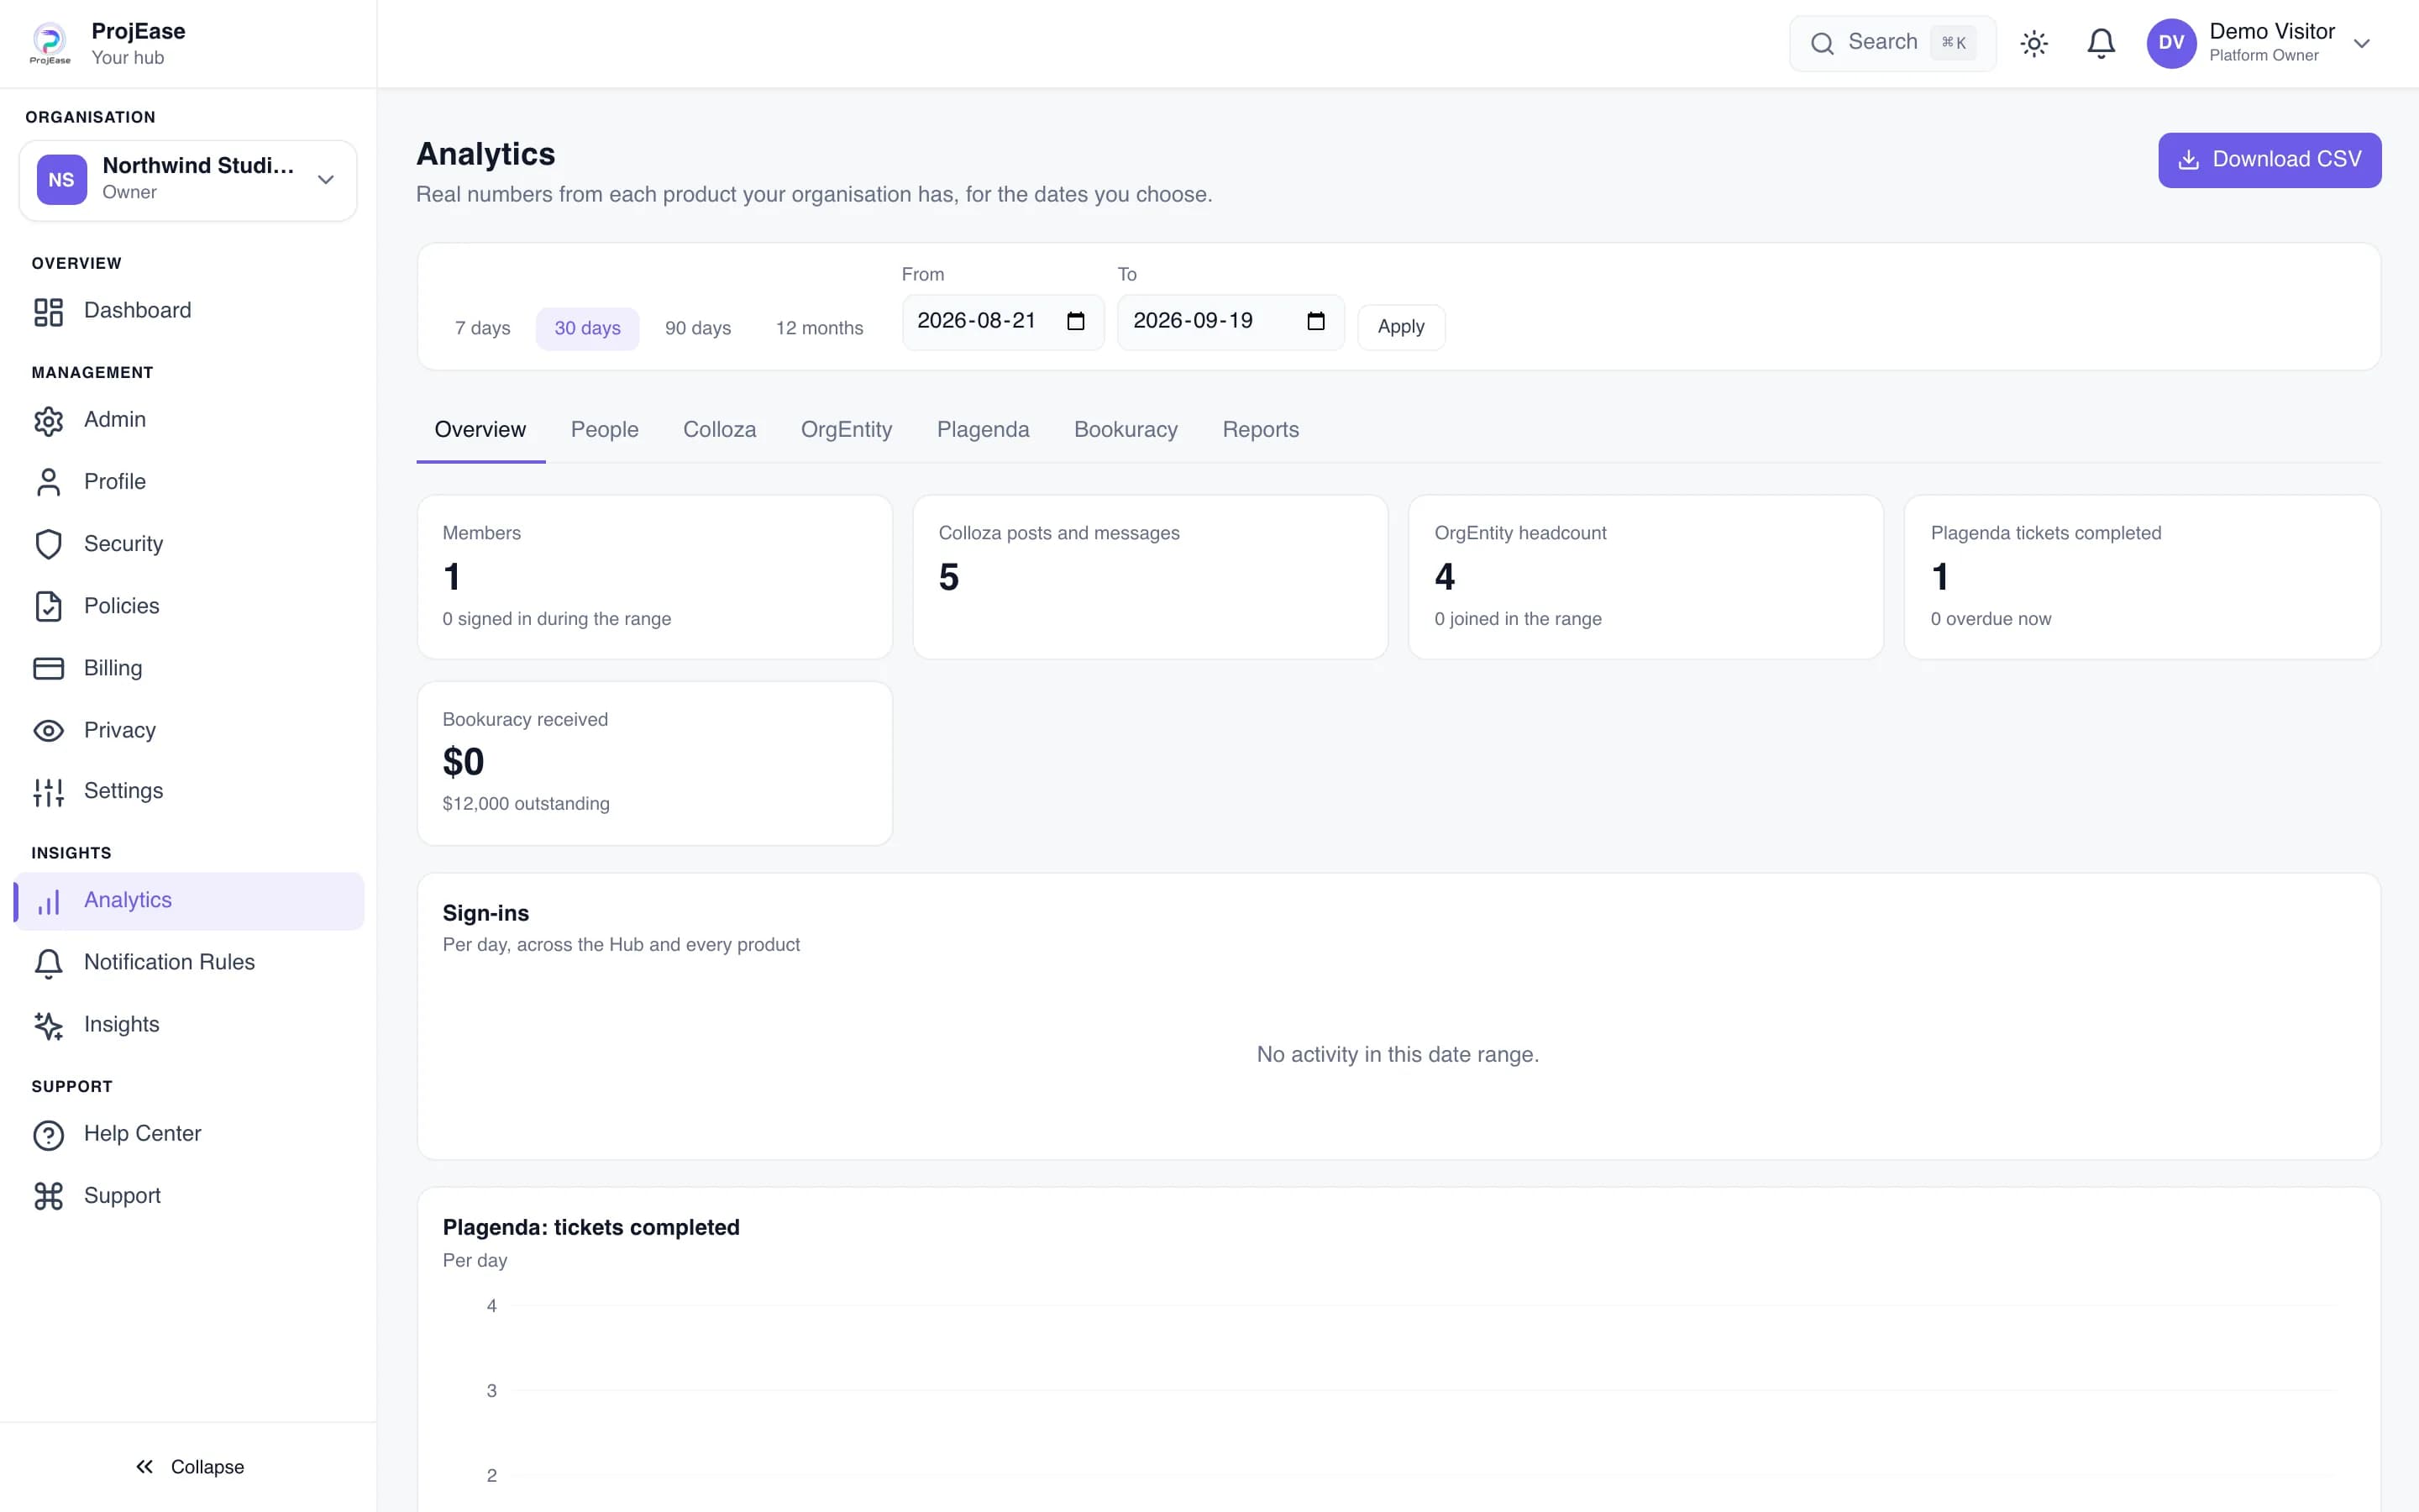
Task: Toggle the light/dark theme sun icon
Action: [2033, 43]
